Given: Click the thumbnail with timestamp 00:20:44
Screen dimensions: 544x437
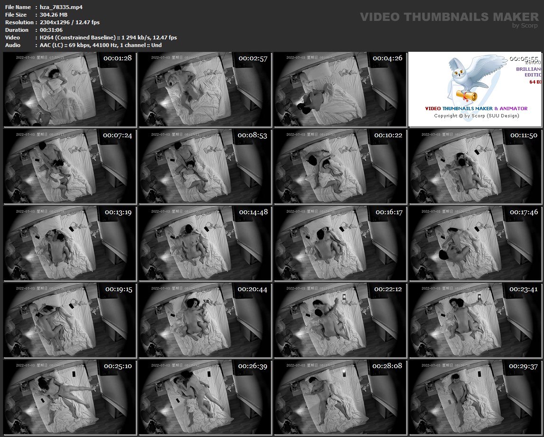Looking at the screenshot, I should point(205,320).
